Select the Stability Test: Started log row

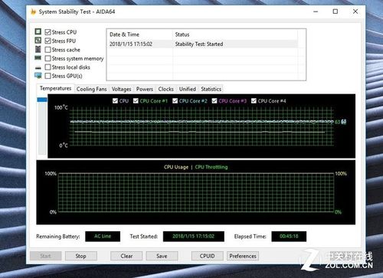pyautogui.click(x=203, y=44)
